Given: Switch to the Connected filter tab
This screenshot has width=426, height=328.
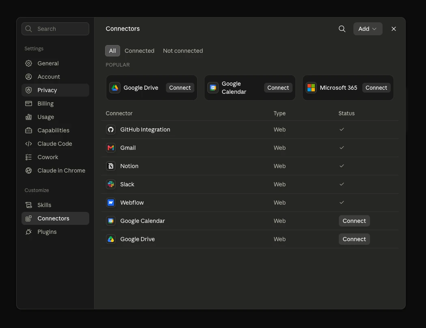Looking at the screenshot, I should point(140,51).
